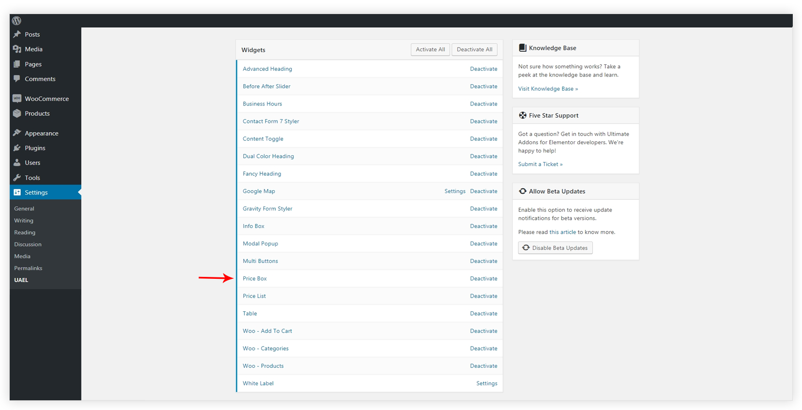Deactivate the Table widget
The height and width of the screenshot is (410, 802).
click(484, 313)
